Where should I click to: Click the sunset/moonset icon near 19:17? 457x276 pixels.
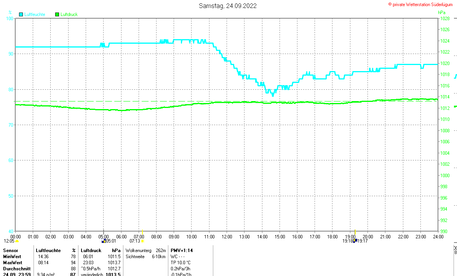tap(355, 241)
